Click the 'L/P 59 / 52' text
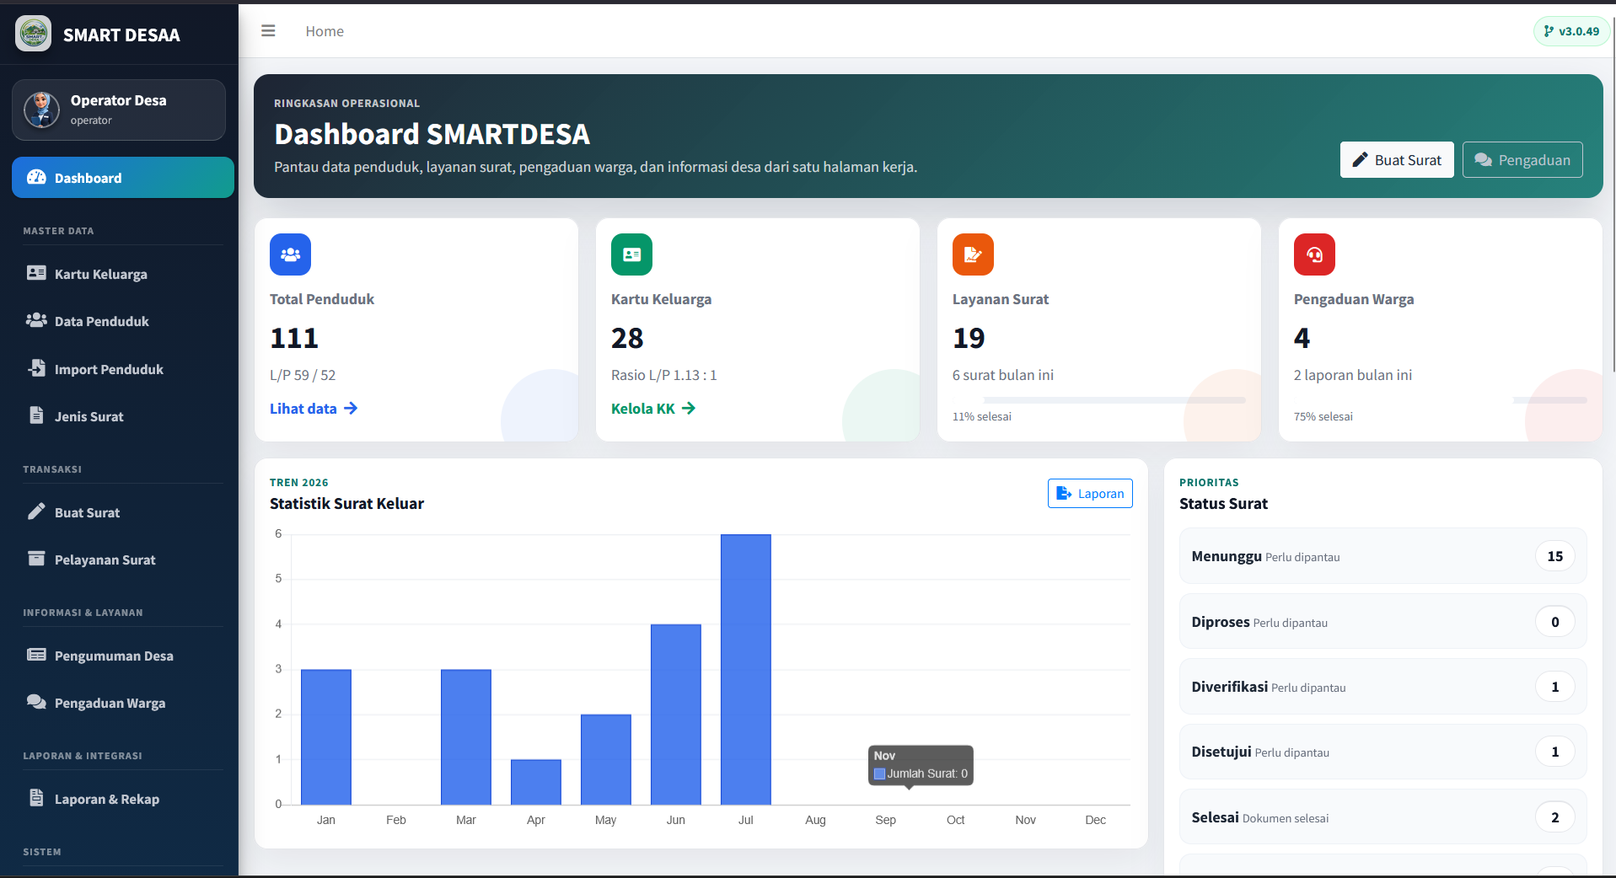Screen dimensions: 1616x878 (303, 375)
